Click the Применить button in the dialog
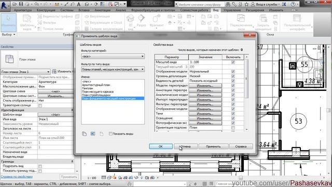This screenshot has height=187, width=332. [x=213, y=146]
